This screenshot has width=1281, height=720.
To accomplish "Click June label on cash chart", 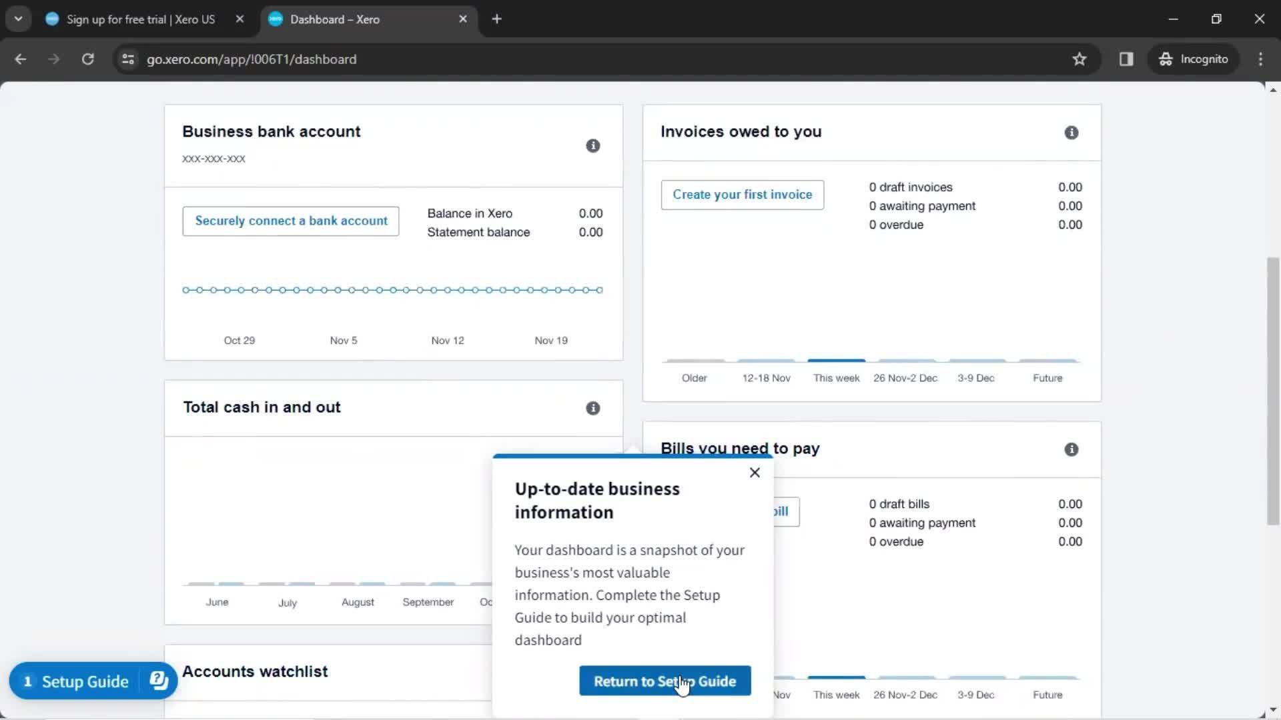I will point(217,602).
